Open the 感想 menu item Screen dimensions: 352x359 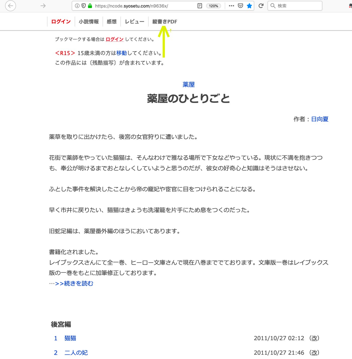112,22
